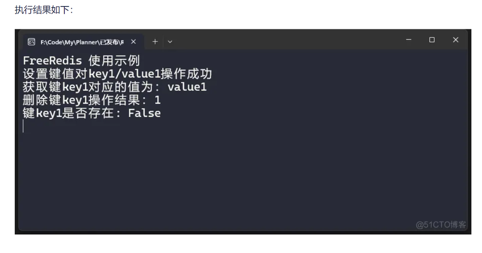Click the blinking cursor line below the output
This screenshot has width=482, height=253.
coord(23,126)
